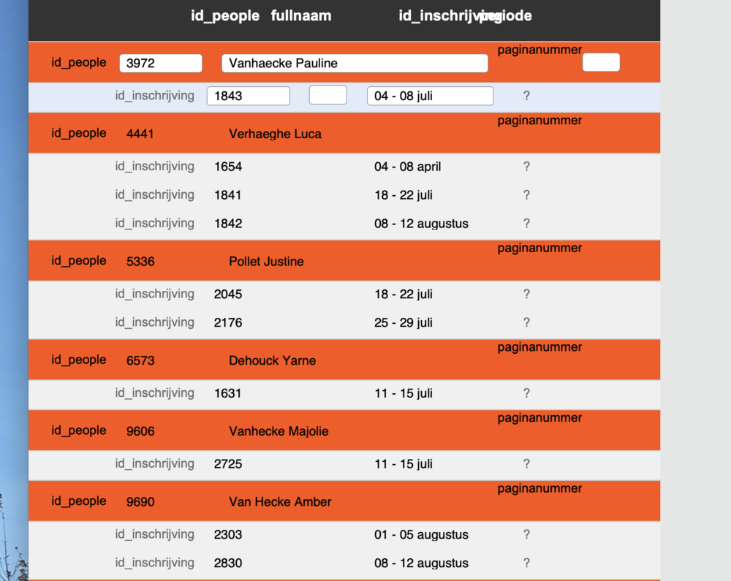The width and height of the screenshot is (731, 581).
Task: Select the Verhaeghe Luca record row
Action: (275, 134)
